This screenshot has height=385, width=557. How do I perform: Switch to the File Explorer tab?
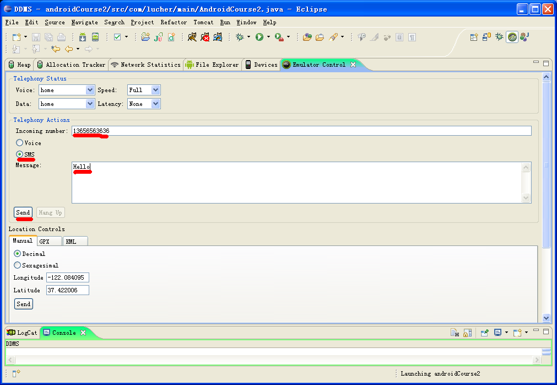[213, 65]
